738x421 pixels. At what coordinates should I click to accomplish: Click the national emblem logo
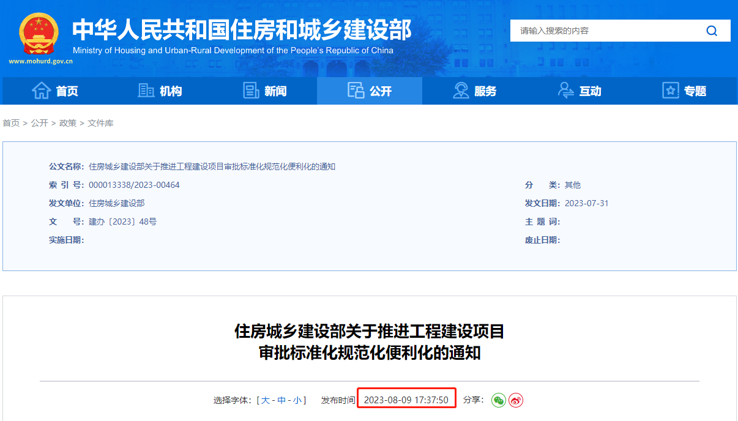tap(39, 33)
